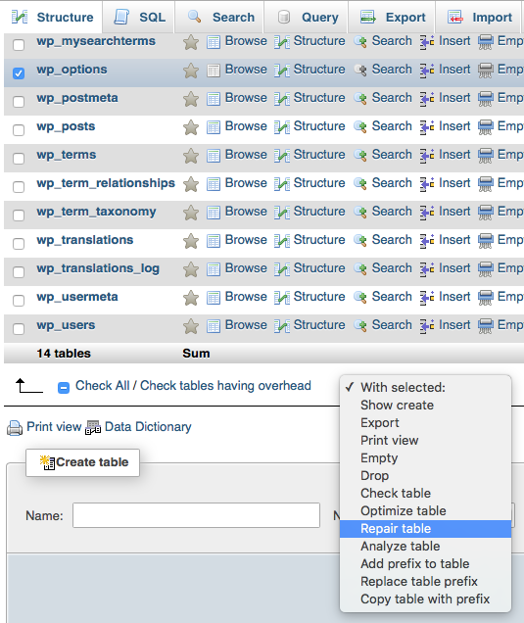The height and width of the screenshot is (623, 524).
Task: Click the Data Dictionary icon
Action: point(93,428)
